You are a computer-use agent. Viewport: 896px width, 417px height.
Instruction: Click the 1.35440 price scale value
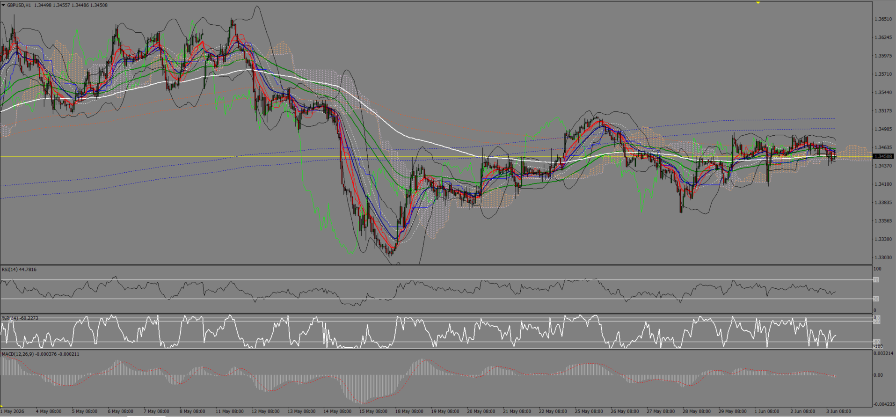pos(883,93)
